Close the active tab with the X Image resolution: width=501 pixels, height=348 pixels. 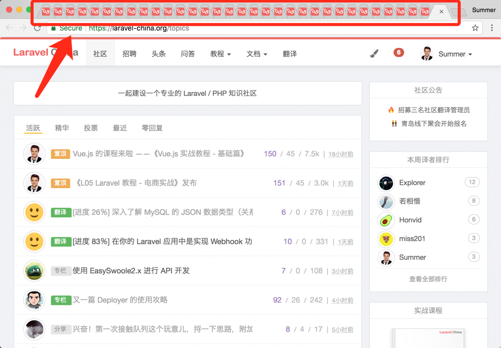[441, 11]
